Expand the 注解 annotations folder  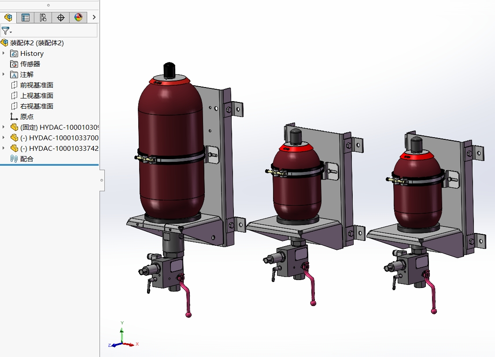pos(4,74)
